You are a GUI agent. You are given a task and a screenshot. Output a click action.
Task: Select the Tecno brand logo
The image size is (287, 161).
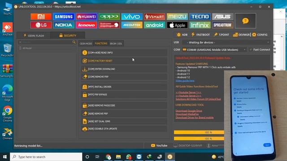(x=200, y=17)
